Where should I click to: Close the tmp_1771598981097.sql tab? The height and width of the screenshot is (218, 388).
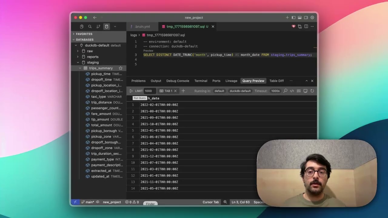point(213,27)
